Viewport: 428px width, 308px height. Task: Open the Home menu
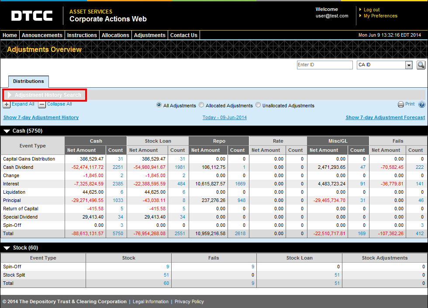coord(10,35)
